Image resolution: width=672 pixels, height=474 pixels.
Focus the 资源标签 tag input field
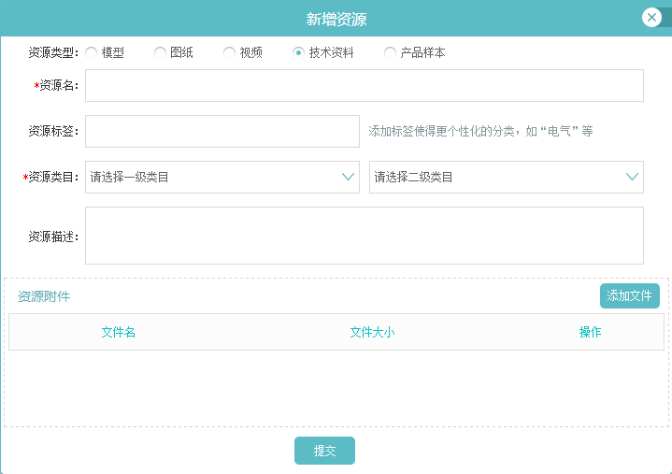[222, 131]
